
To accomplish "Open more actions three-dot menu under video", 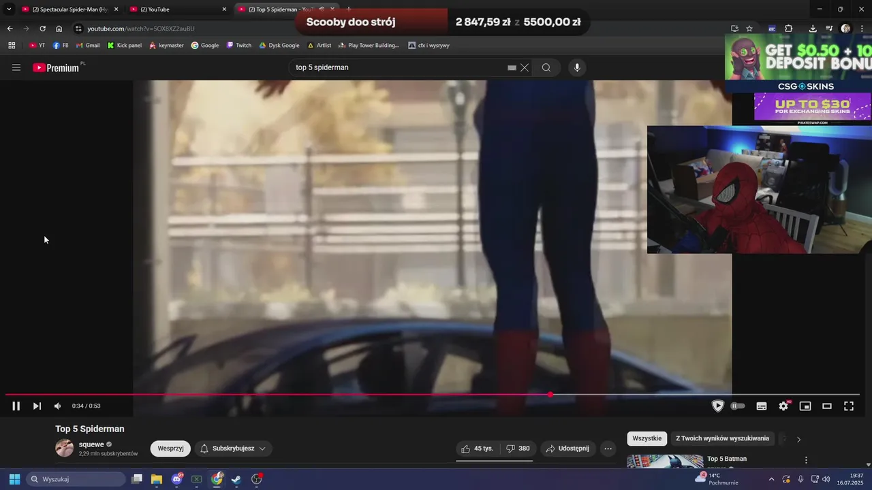I will [x=608, y=448].
